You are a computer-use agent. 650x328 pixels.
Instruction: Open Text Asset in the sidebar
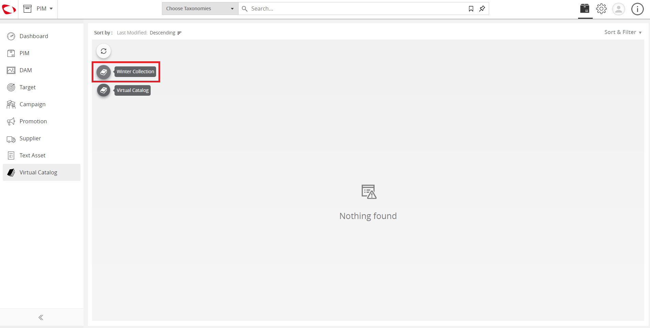(42, 155)
